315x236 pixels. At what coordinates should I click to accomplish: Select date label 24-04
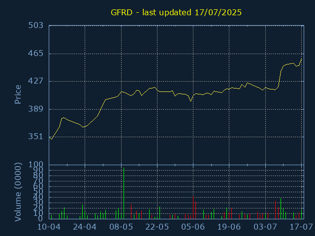[85, 227]
